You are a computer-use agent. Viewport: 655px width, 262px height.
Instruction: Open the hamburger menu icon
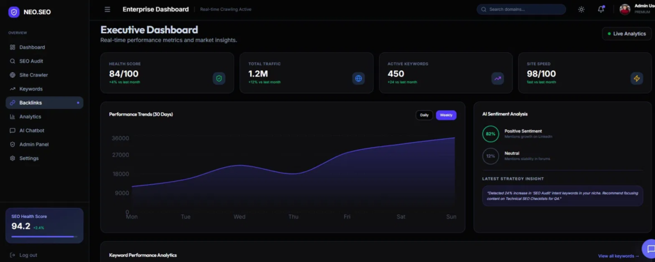(107, 9)
